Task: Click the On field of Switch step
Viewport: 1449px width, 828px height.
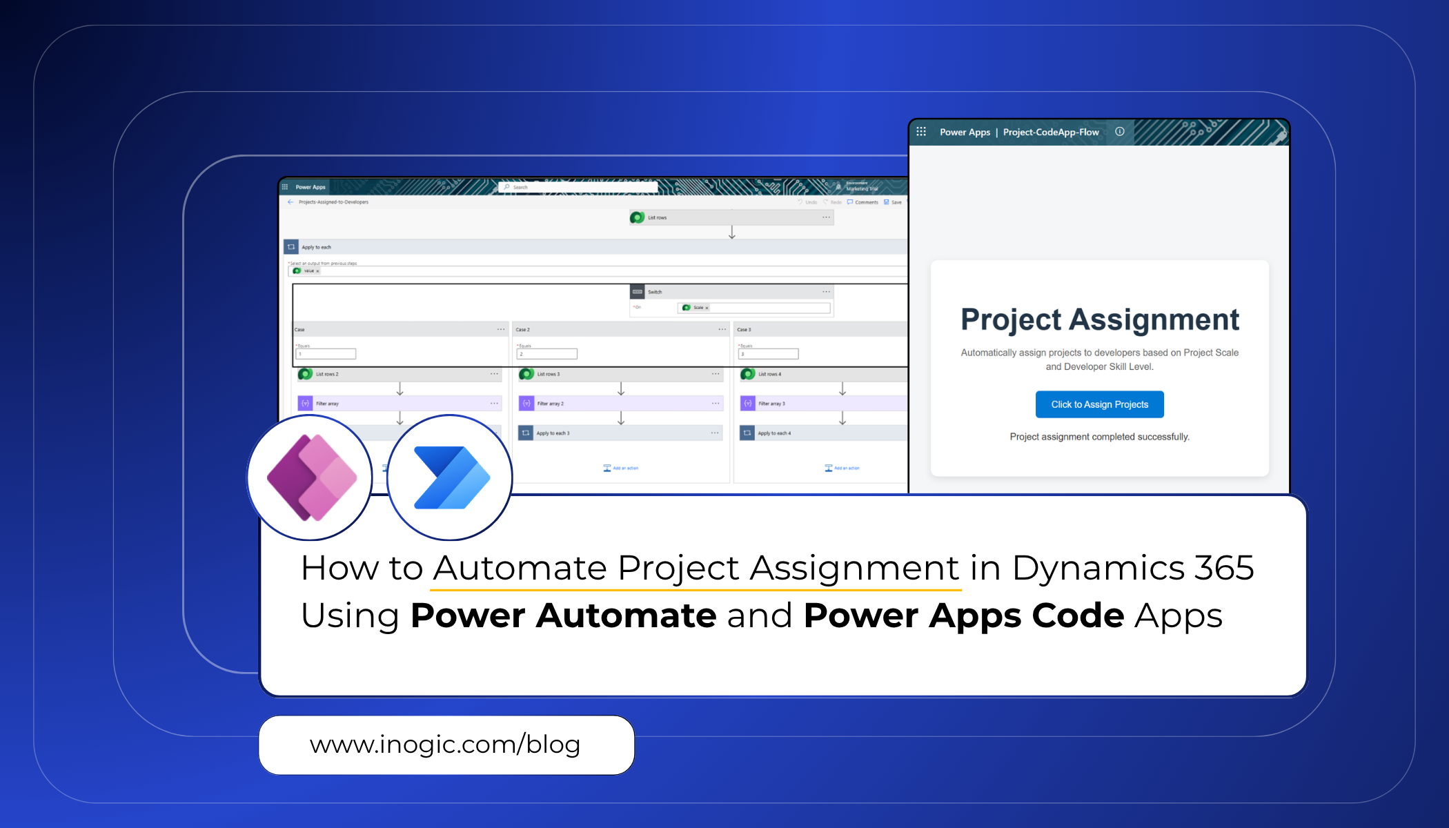Action: [754, 308]
